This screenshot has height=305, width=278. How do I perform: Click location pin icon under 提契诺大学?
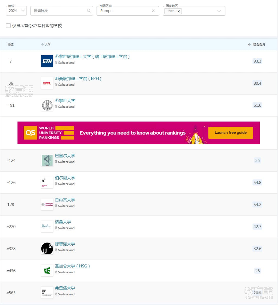tap(56, 250)
